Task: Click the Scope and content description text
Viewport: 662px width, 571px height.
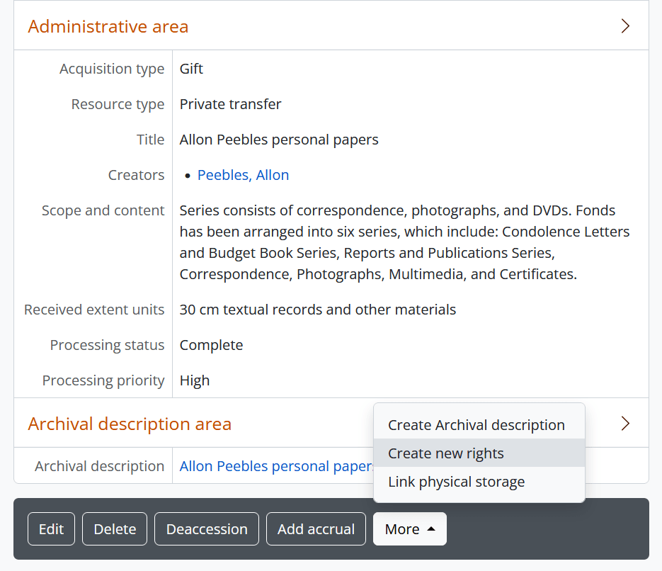Action: tap(404, 242)
